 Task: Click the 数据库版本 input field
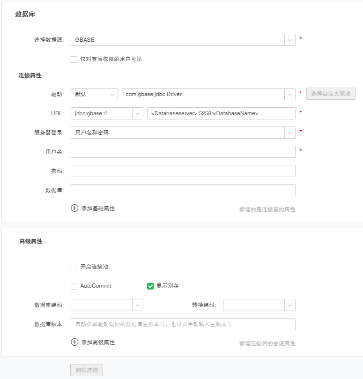click(183, 324)
